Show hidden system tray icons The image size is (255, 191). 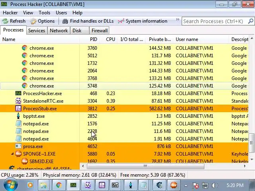click(186, 185)
